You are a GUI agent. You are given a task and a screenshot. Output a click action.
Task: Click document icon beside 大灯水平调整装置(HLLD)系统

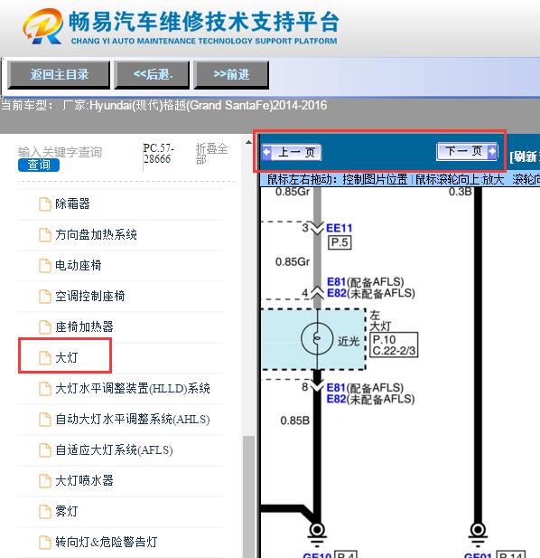coord(45,388)
